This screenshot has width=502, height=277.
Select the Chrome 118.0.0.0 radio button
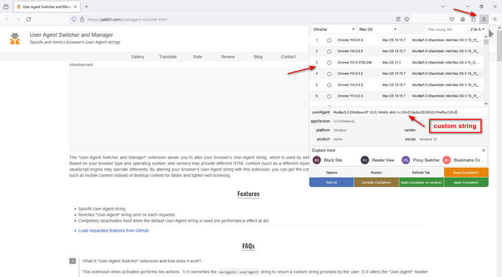[329, 40]
